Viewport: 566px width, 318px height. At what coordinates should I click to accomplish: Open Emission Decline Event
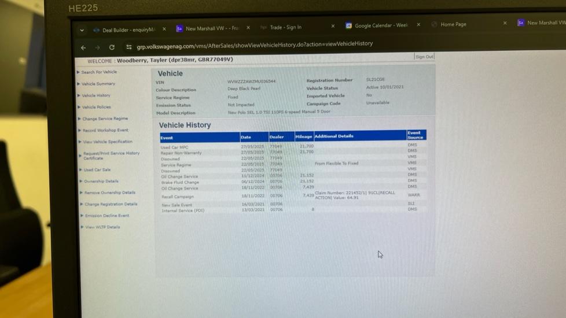107,216
